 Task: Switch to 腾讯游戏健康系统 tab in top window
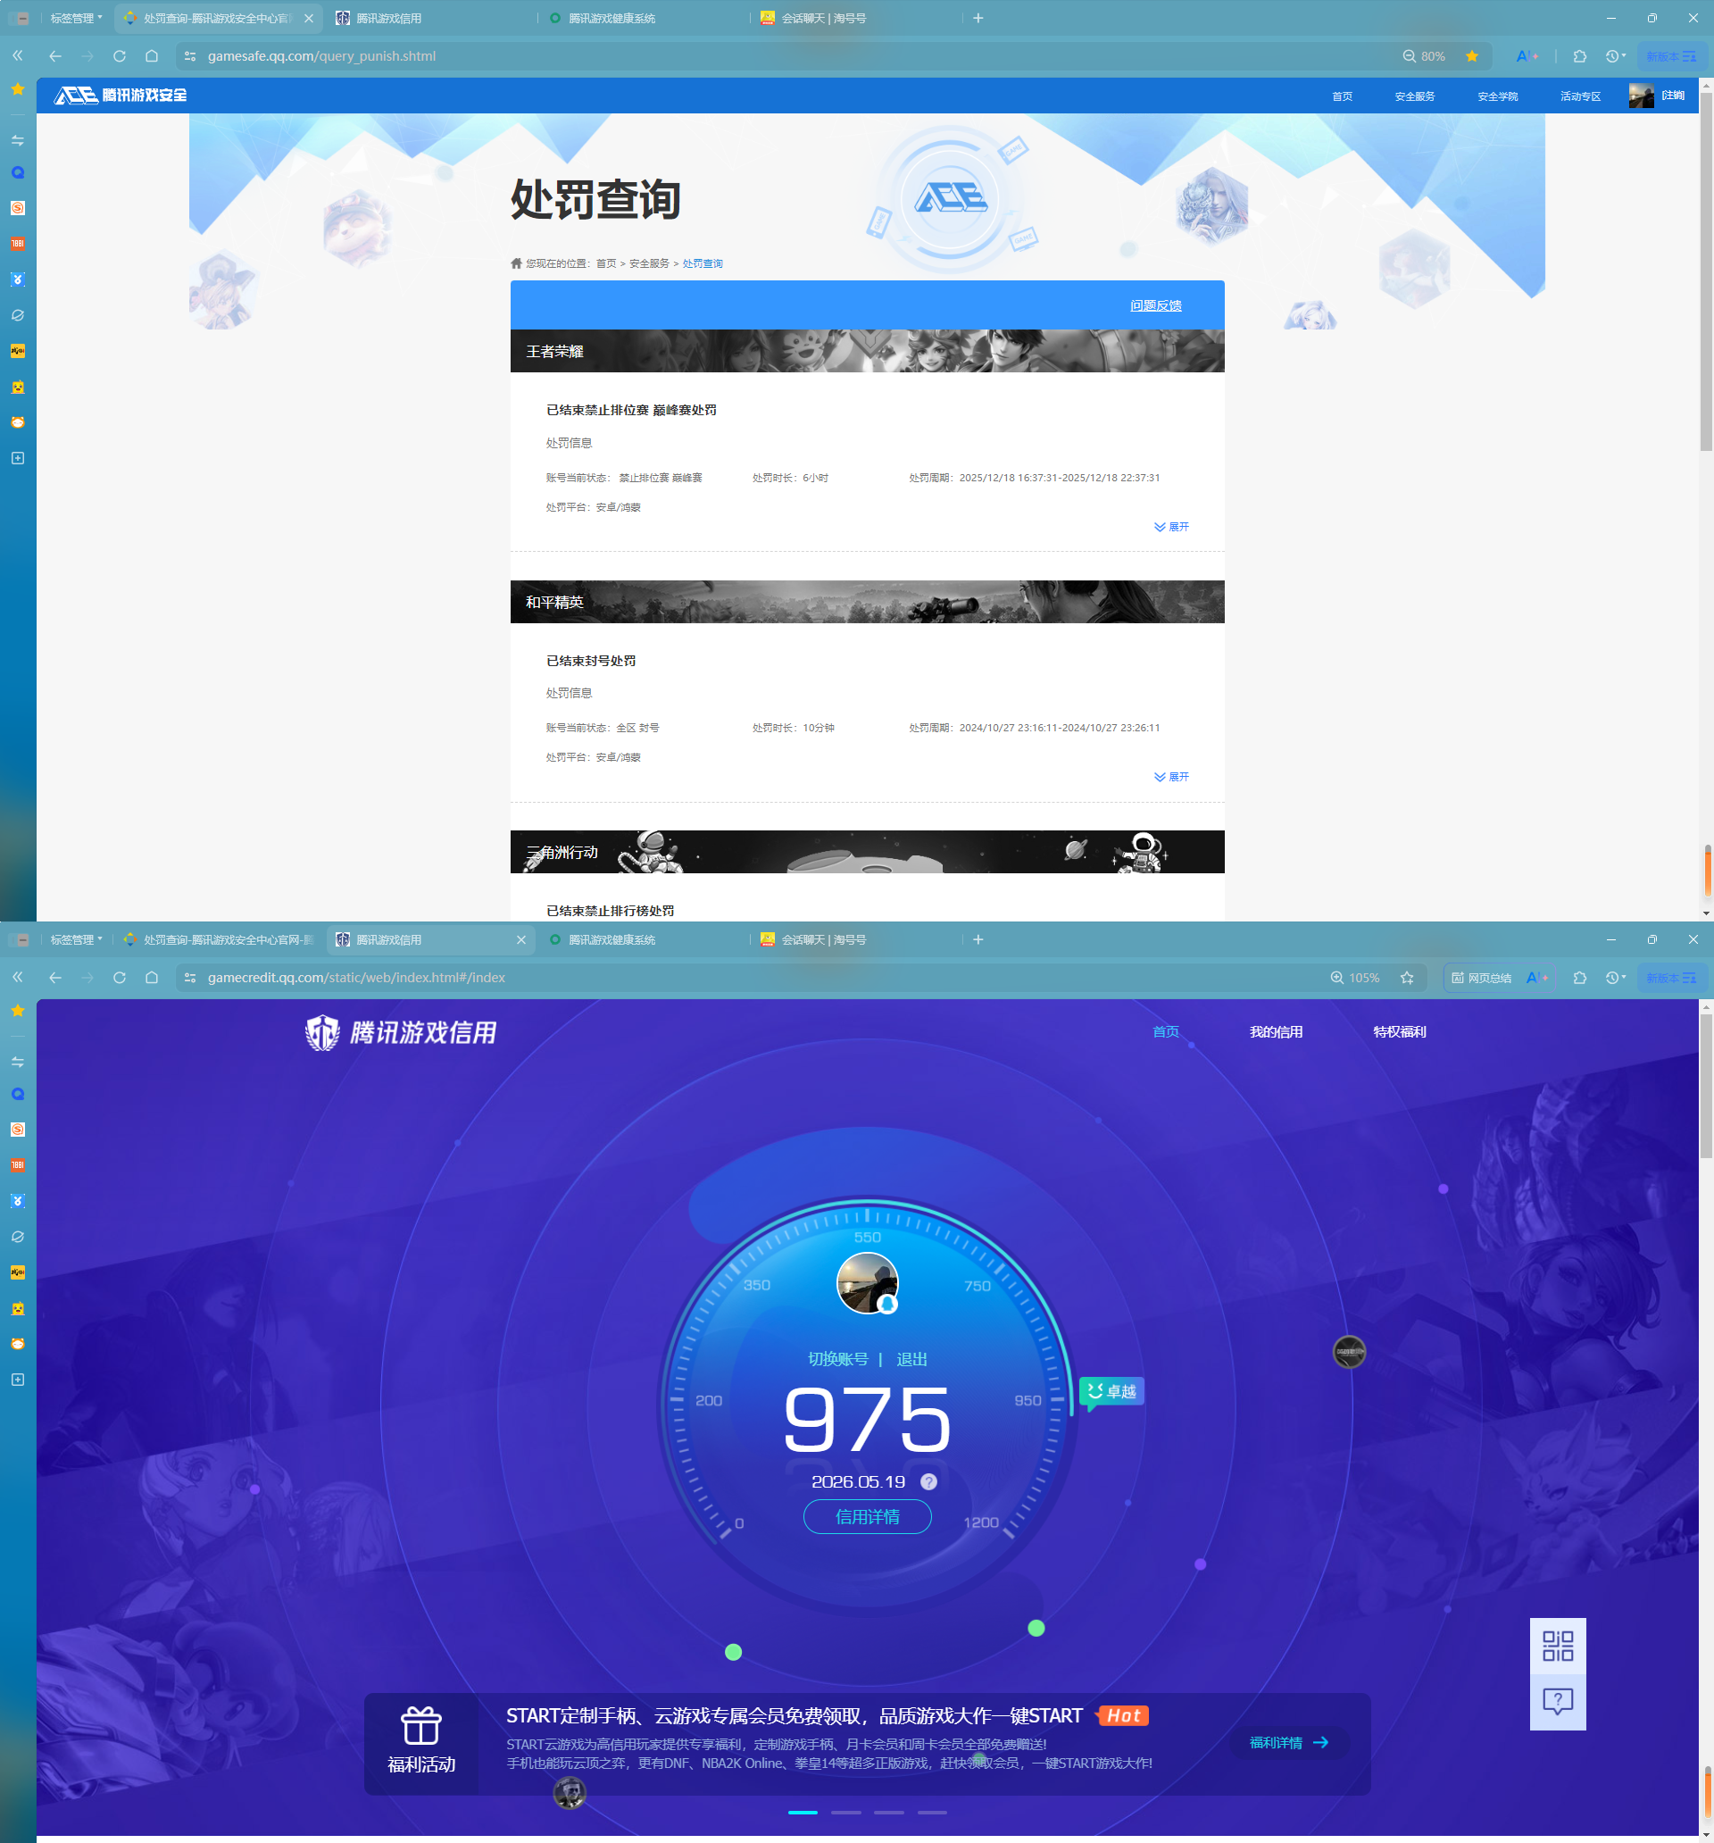coord(612,18)
